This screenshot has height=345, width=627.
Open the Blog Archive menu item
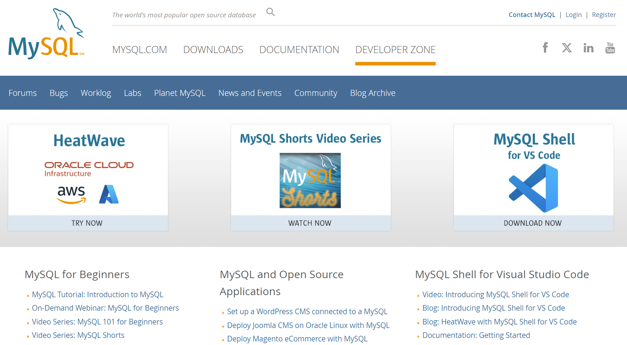(373, 93)
